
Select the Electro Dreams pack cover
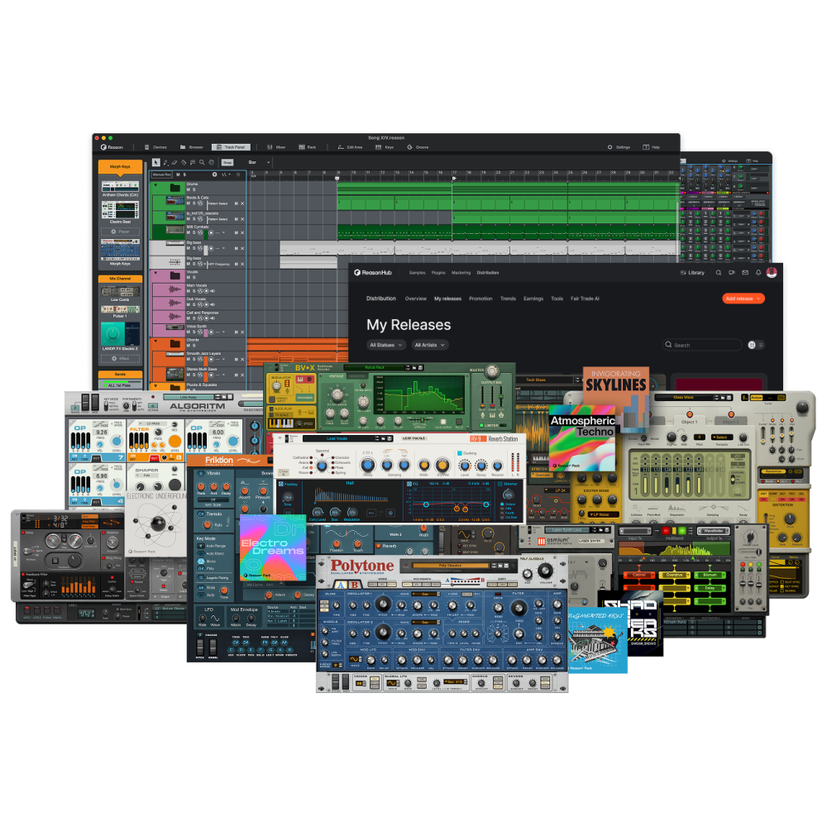point(273,547)
